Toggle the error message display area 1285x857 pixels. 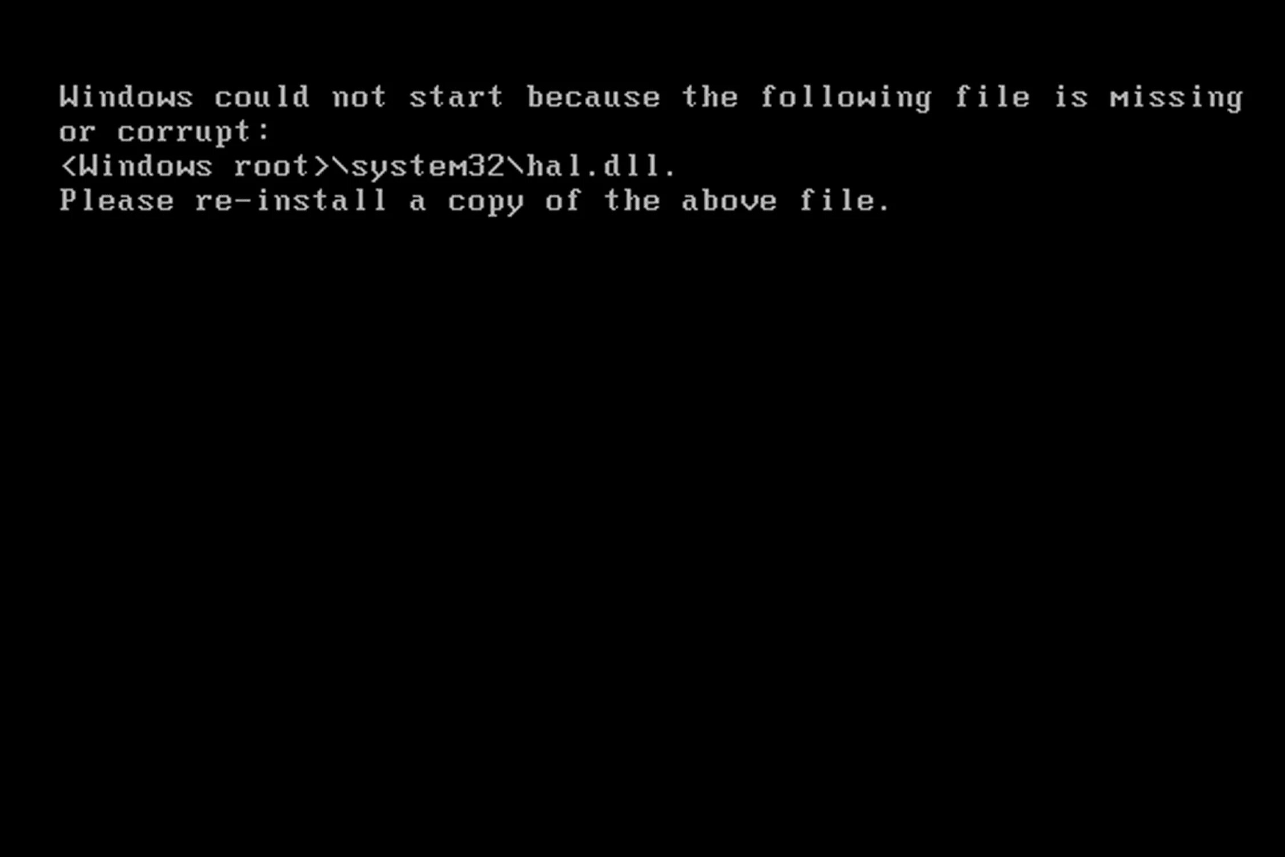point(642,148)
